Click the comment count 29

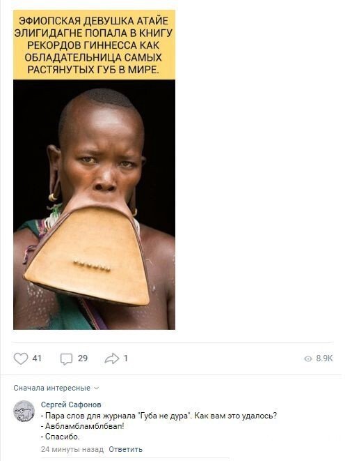[x=83, y=358]
